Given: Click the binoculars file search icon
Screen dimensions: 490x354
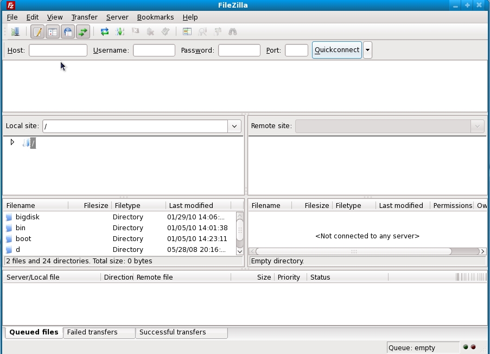Looking at the screenshot, I should (233, 31).
